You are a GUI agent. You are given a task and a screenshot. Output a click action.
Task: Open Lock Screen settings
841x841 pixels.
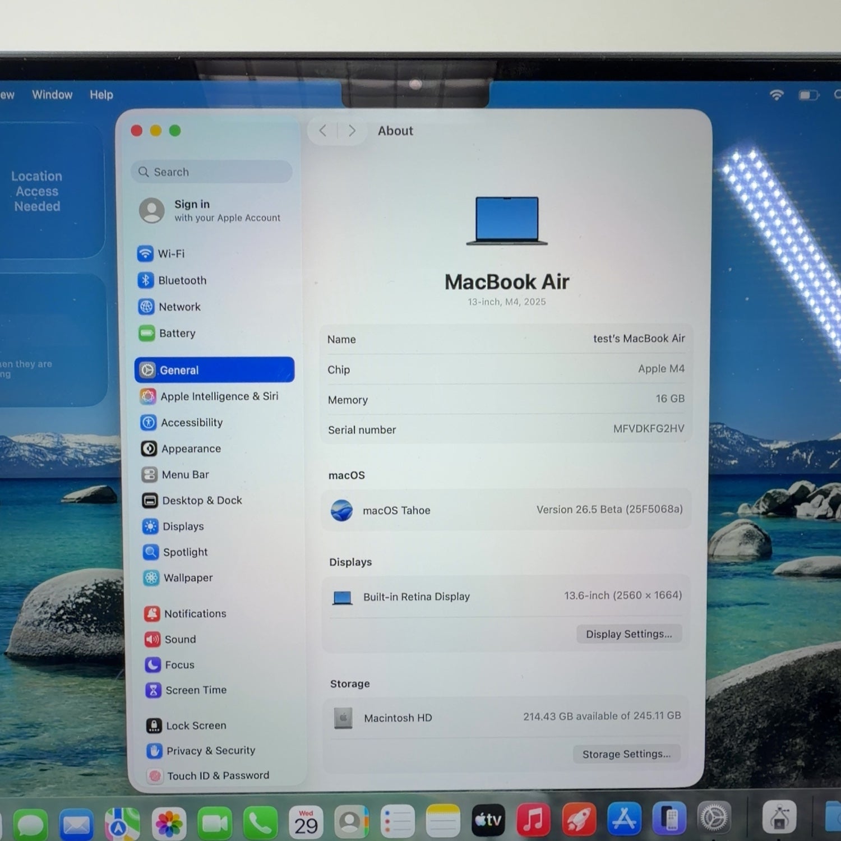click(223, 726)
